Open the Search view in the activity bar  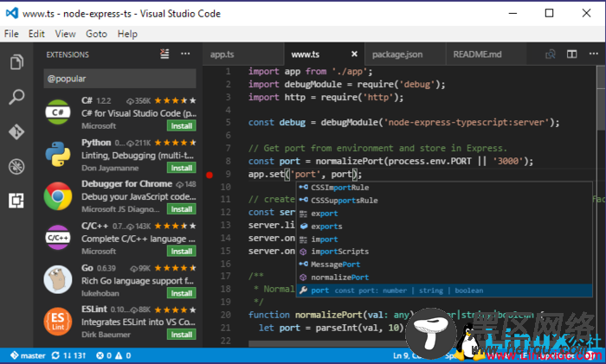pos(16,97)
